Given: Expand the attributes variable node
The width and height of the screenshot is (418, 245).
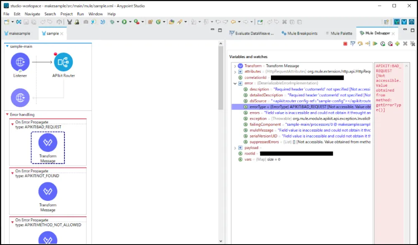Looking at the screenshot, I should coord(235,72).
